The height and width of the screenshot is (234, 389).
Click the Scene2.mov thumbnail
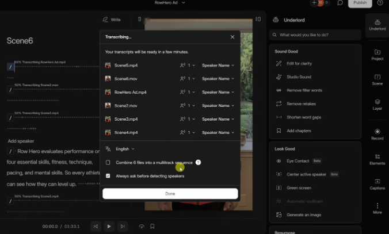(108, 106)
